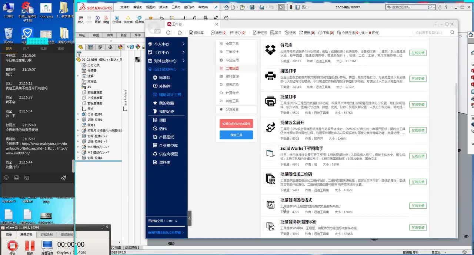The image size is (474, 255).
Task: Select the 资料查询 category
Action: click(x=236, y=76)
